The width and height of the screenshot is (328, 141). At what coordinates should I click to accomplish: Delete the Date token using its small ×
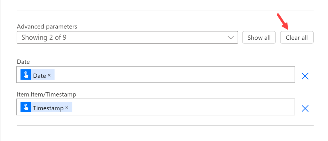49,75
